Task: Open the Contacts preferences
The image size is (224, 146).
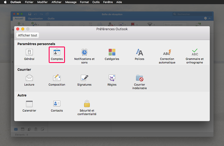Action: pyautogui.click(x=57, y=106)
